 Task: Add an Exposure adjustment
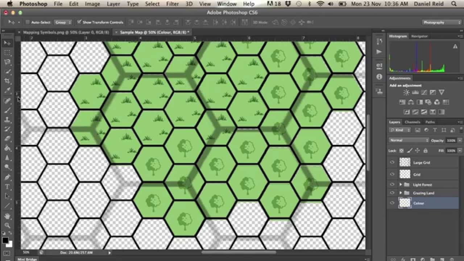pyautogui.click(x=432, y=93)
